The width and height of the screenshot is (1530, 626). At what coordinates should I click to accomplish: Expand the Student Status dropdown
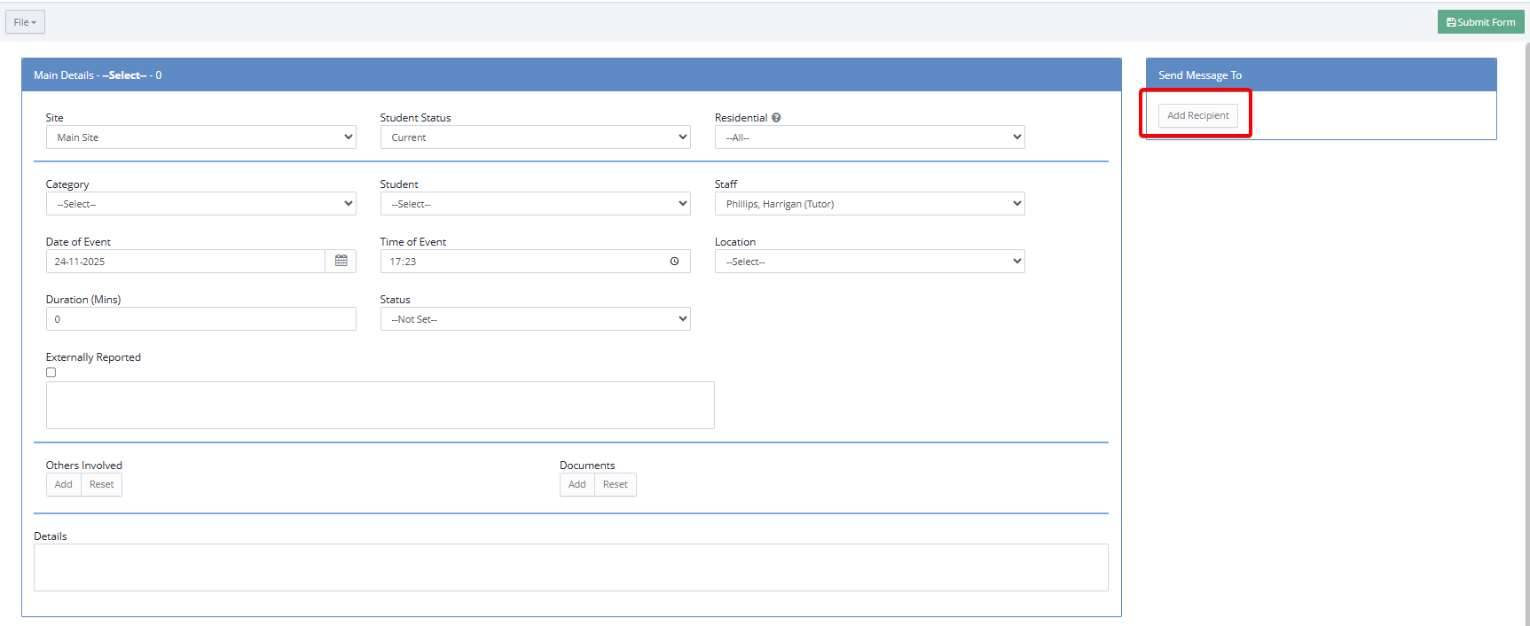535,137
